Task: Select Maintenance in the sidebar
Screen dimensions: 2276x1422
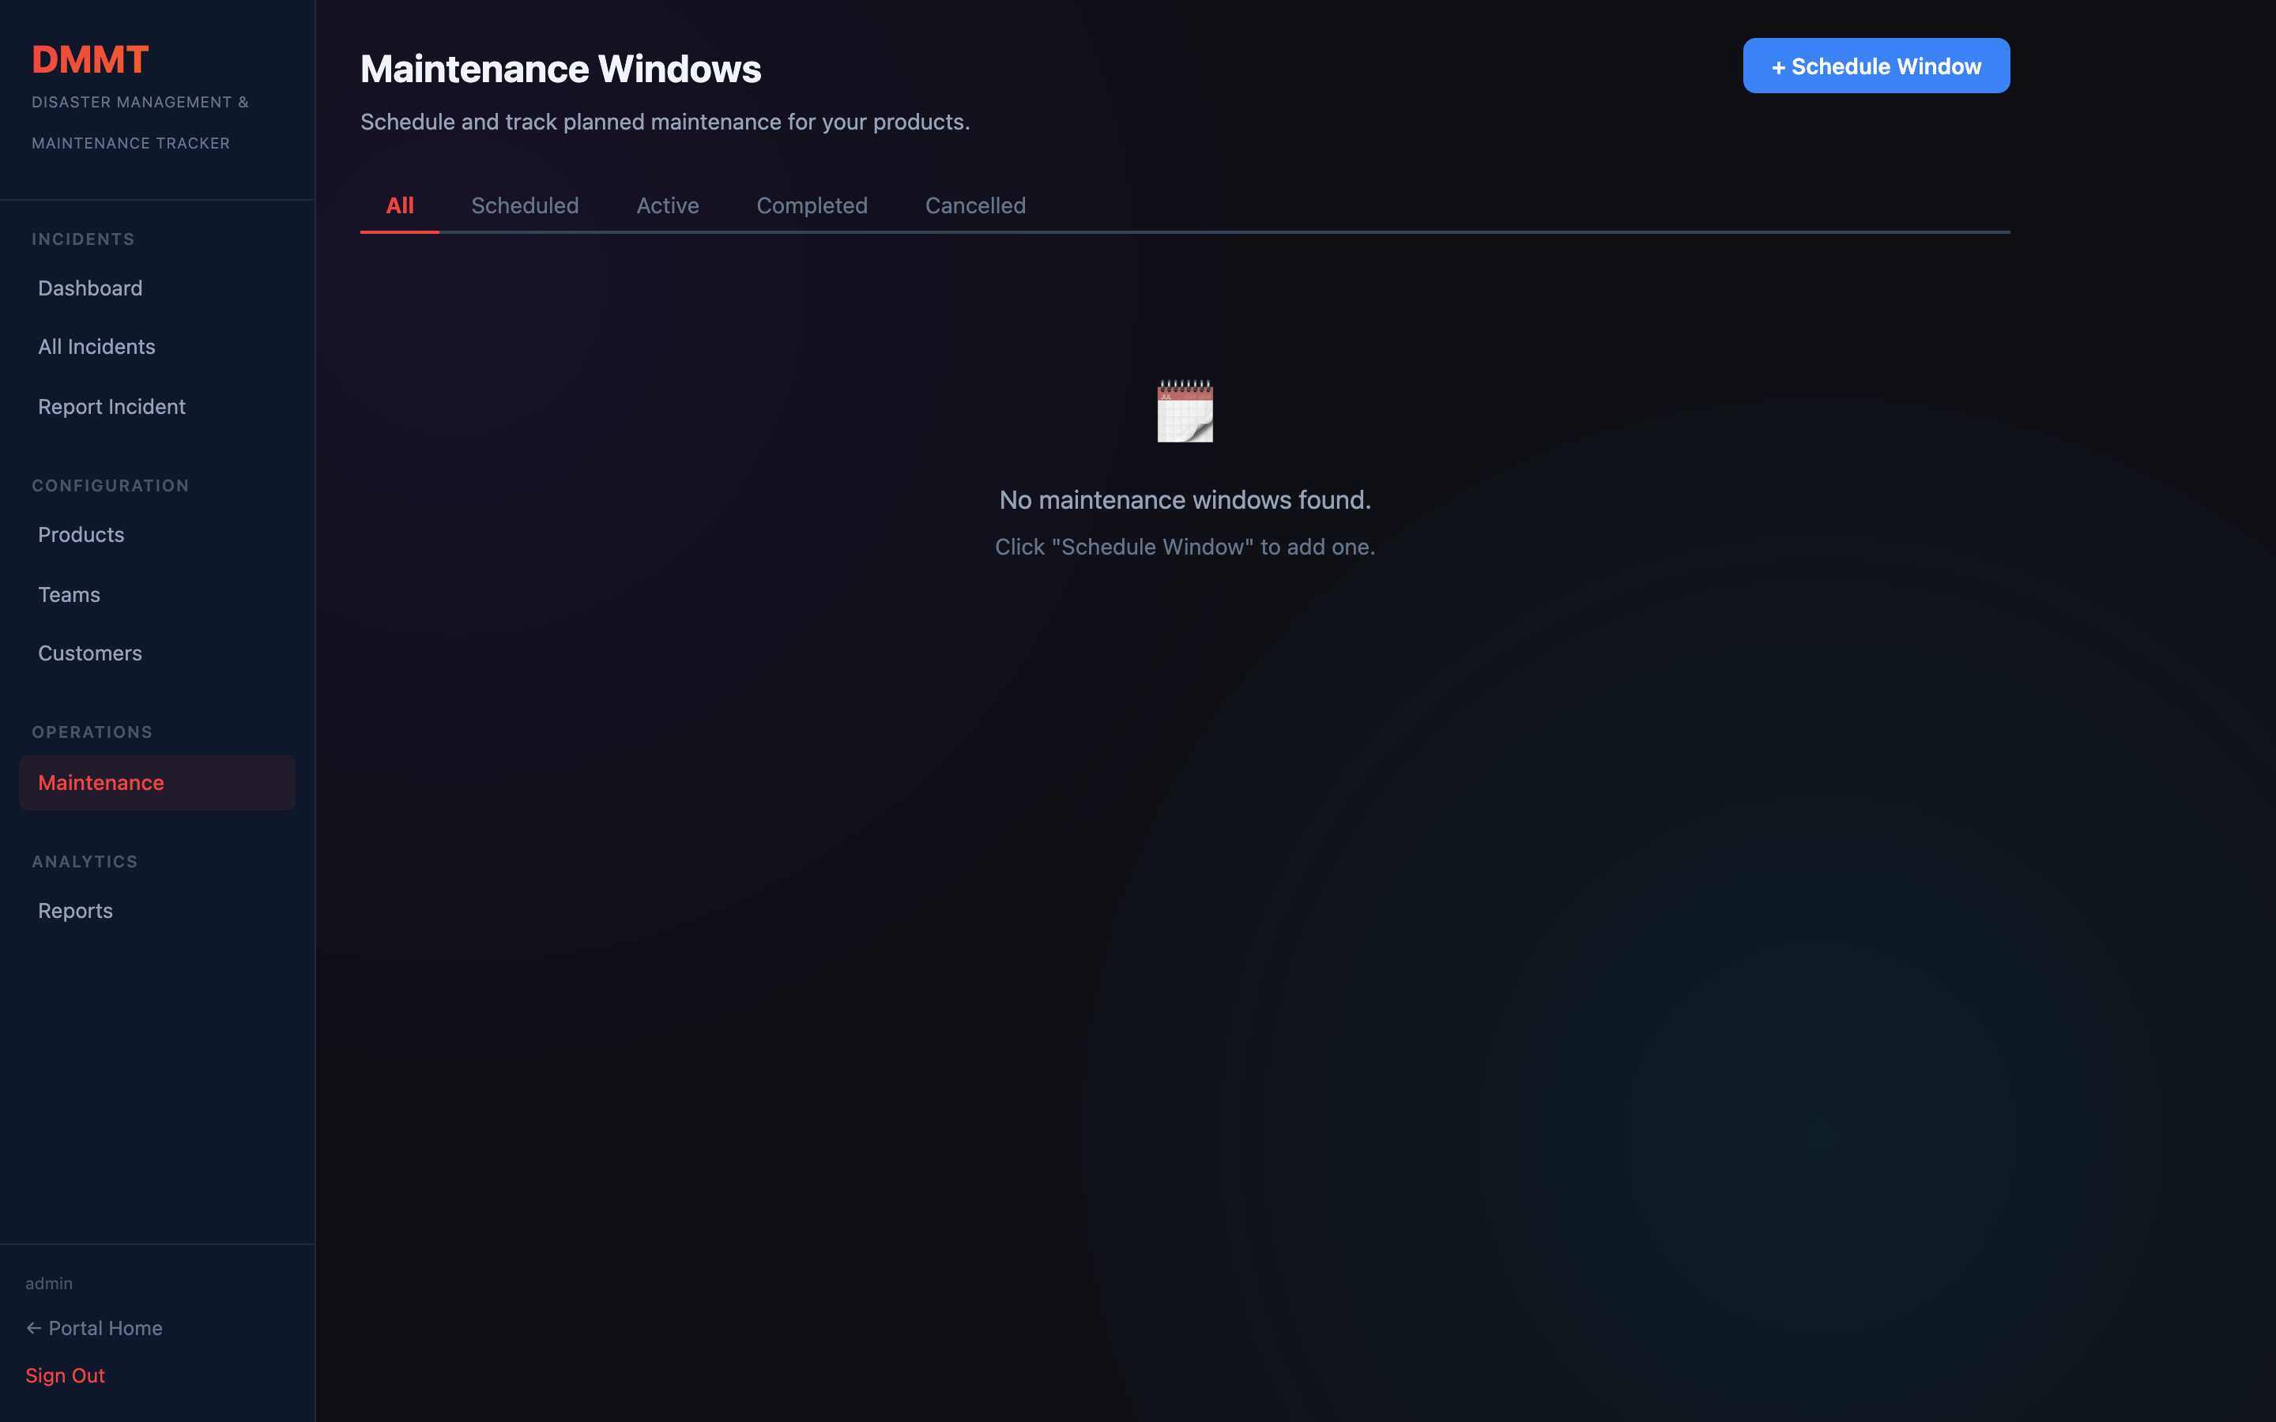Action: coord(100,781)
